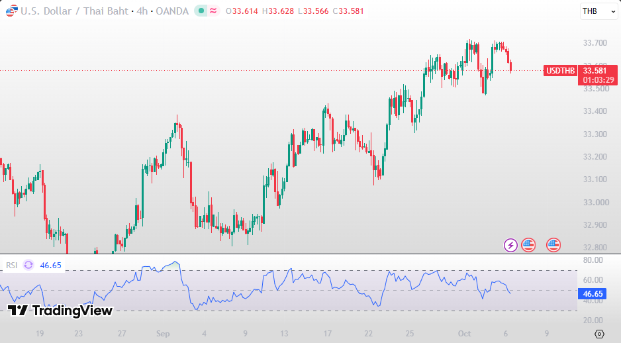Click the 33.000 price axis label
The width and height of the screenshot is (621, 343).
coord(595,203)
